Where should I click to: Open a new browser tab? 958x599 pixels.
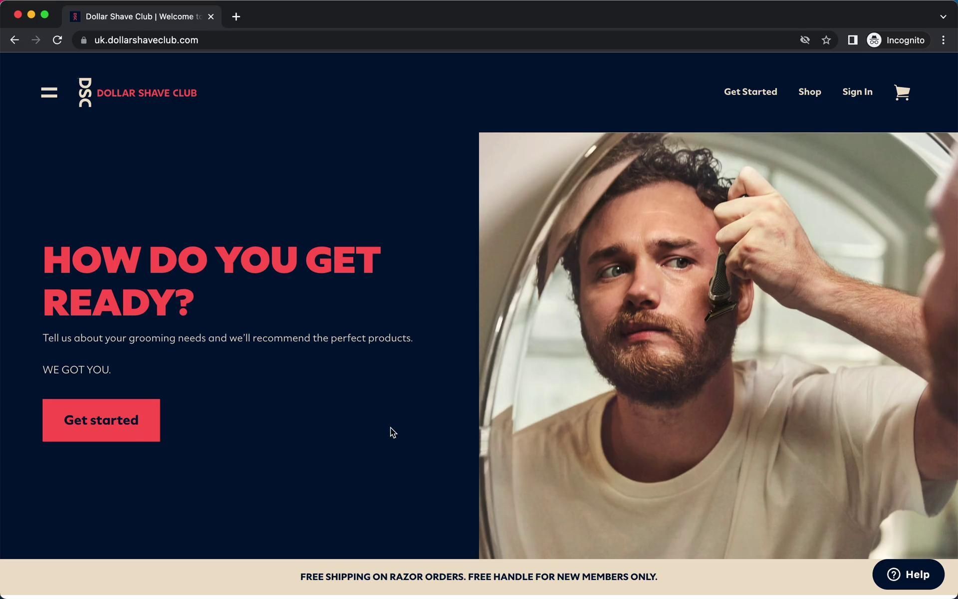click(x=236, y=16)
